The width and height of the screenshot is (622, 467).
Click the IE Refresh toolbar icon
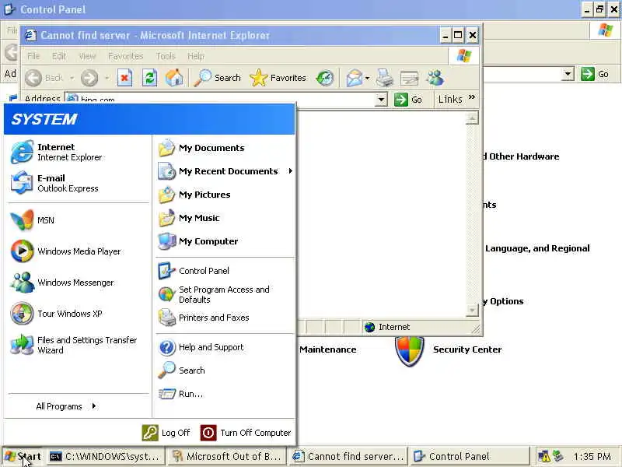(x=149, y=78)
